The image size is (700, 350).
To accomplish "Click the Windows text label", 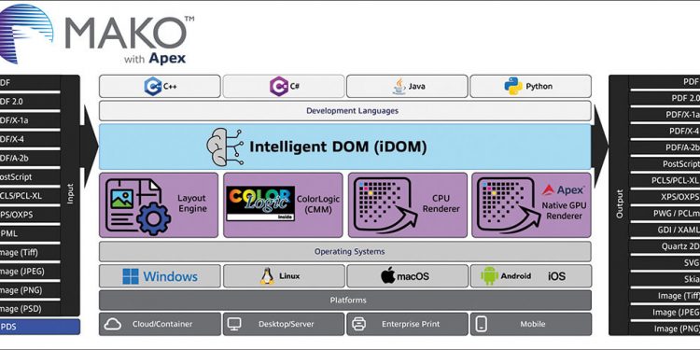I will tap(171, 276).
